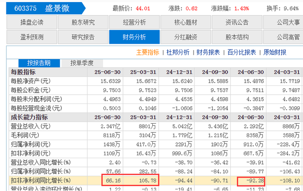The width and height of the screenshot is (303, 191).
Task: Click the 涨跌 value 0.62
Action: click(191, 8)
